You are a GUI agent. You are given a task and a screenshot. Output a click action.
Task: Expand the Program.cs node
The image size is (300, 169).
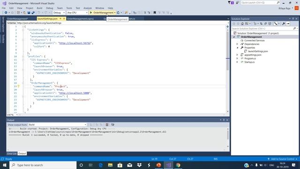(x=237, y=58)
